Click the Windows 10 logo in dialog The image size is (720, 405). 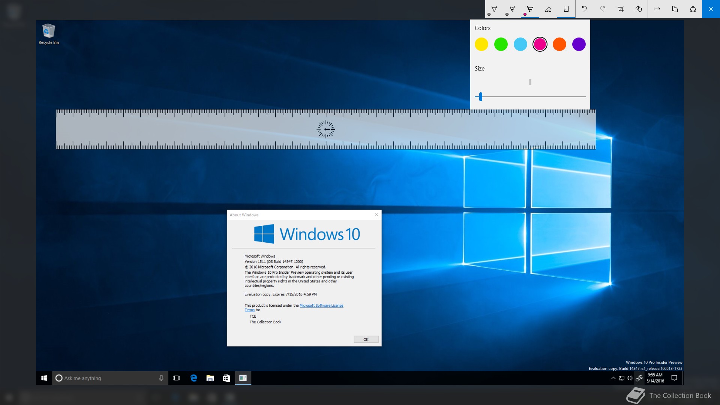[307, 234]
